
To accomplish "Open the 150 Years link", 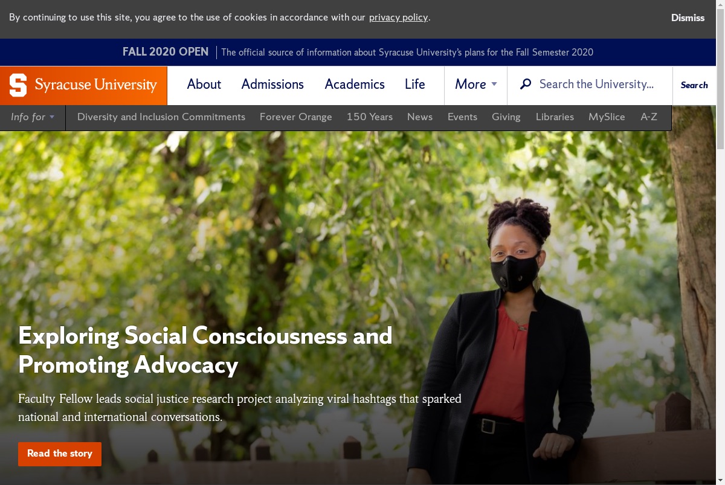I will click(370, 117).
